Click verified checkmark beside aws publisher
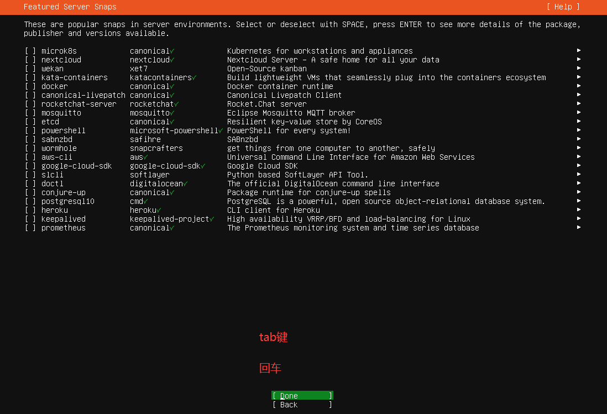 click(x=145, y=158)
